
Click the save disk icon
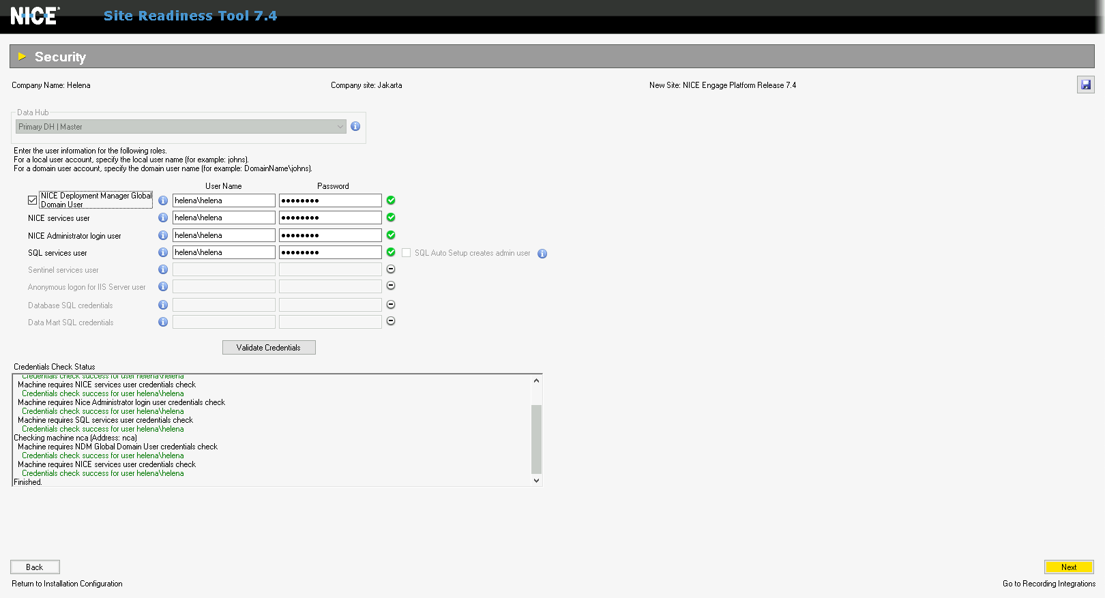point(1085,85)
